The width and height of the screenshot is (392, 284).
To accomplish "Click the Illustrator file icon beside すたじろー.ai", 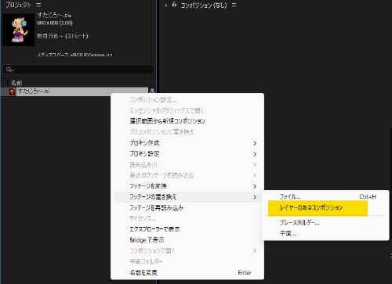I will 12,92.
